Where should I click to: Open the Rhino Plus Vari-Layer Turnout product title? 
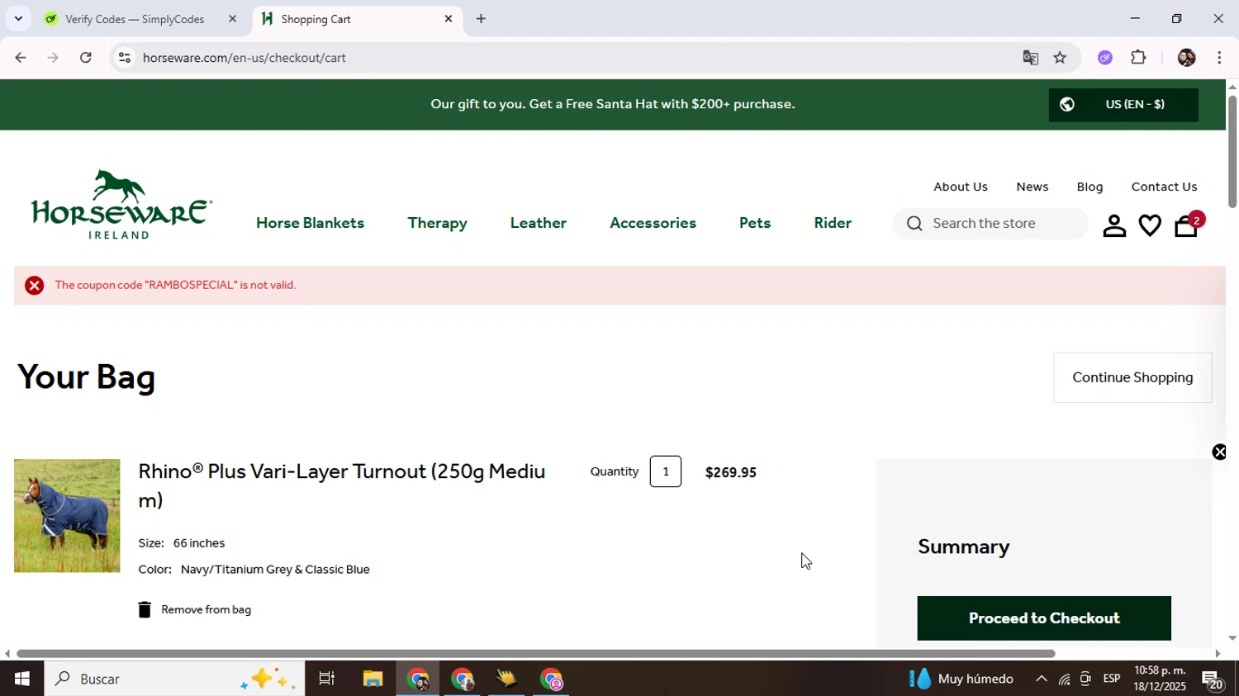[342, 485]
